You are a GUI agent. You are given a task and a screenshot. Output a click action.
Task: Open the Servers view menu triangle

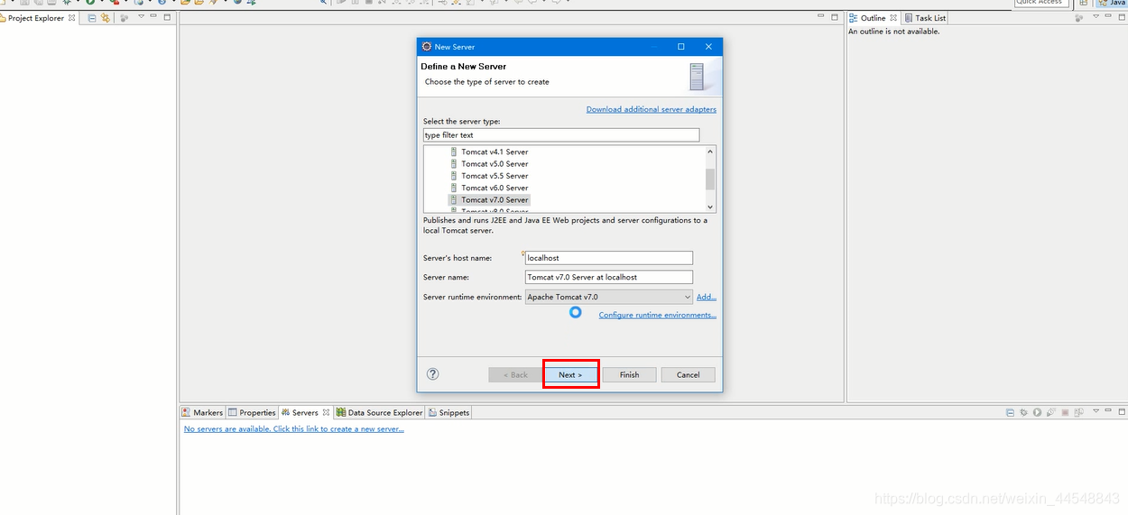tap(1096, 410)
